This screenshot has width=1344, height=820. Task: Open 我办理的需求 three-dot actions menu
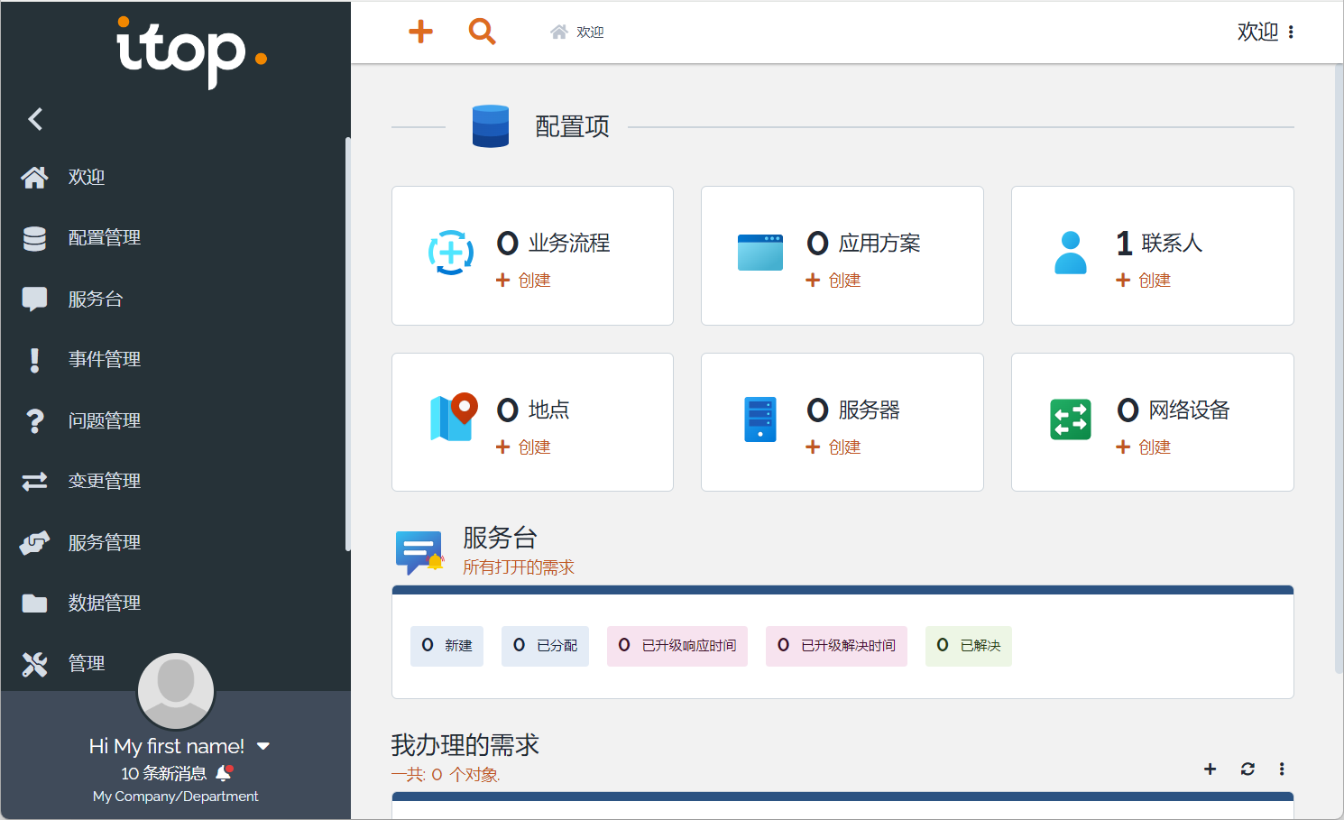click(1281, 769)
